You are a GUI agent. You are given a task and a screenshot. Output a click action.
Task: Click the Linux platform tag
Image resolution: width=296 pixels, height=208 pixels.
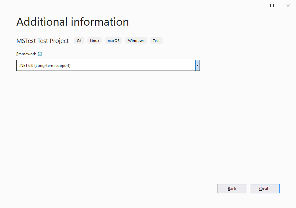point(94,40)
